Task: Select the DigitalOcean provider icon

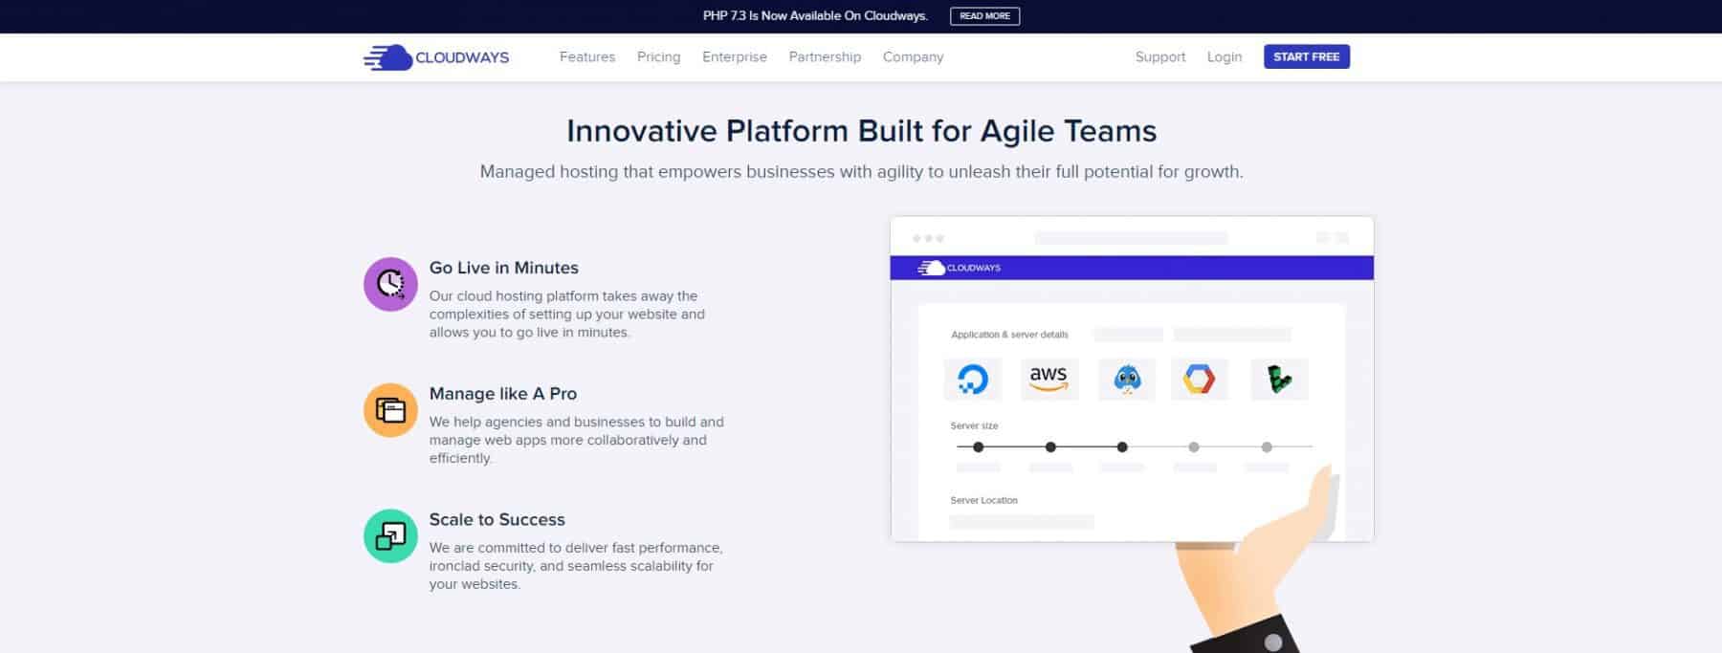Action: 973,380
